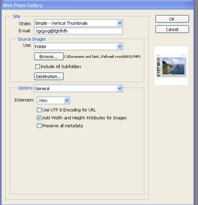Enable the Include All Subfolders checkbox
198x205 pixels.
[38, 66]
